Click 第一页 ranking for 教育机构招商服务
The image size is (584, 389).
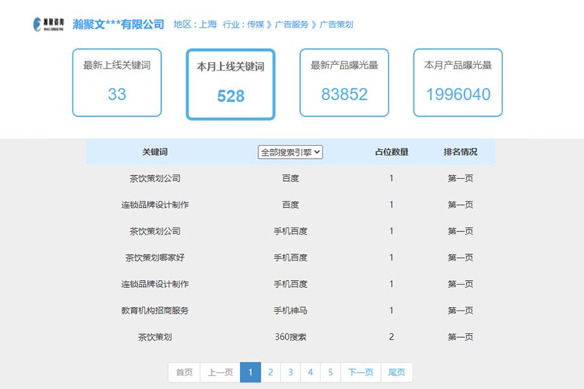[x=459, y=310]
